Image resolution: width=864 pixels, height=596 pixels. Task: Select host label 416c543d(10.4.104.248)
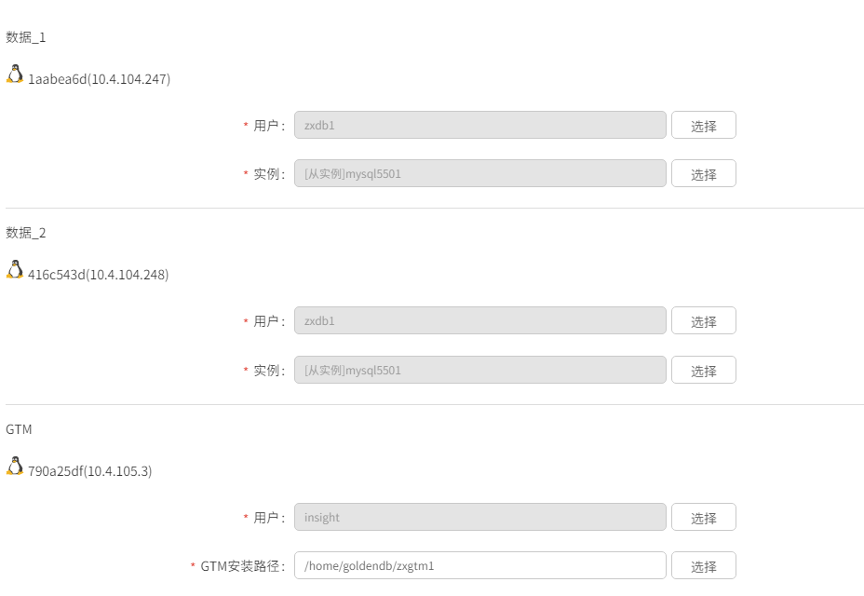point(98,275)
